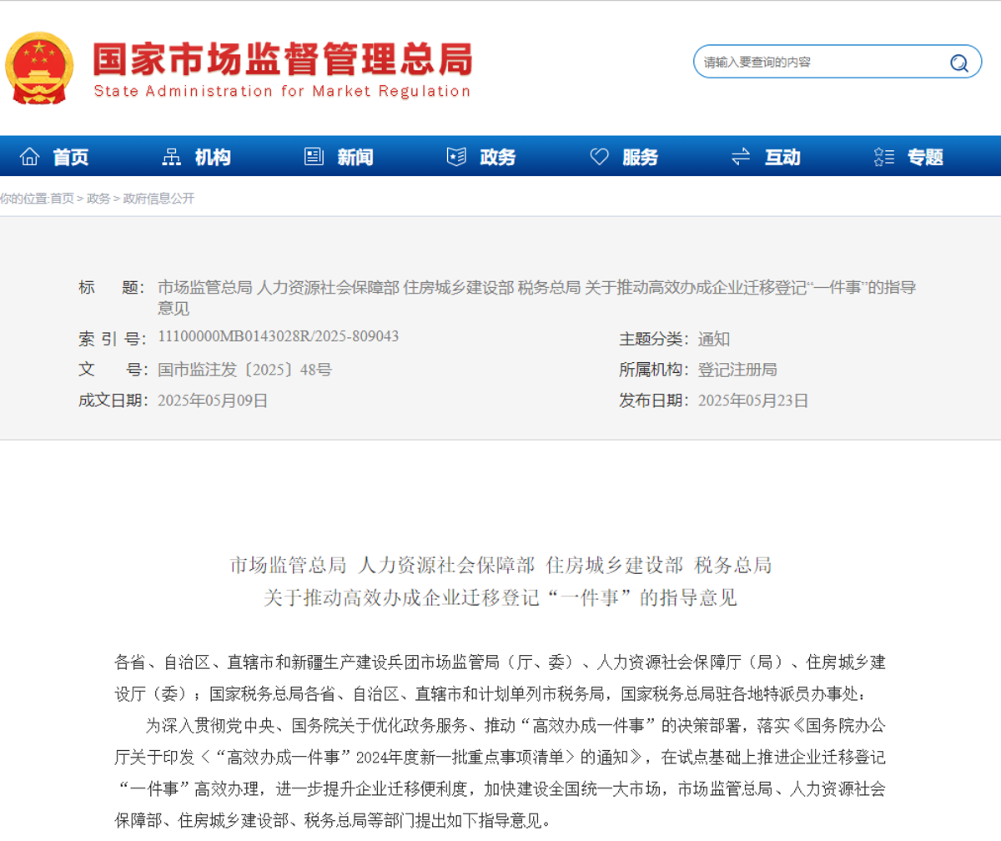Open the 新闻 navigation menu
This screenshot has width=1001, height=841.
pyautogui.click(x=355, y=157)
